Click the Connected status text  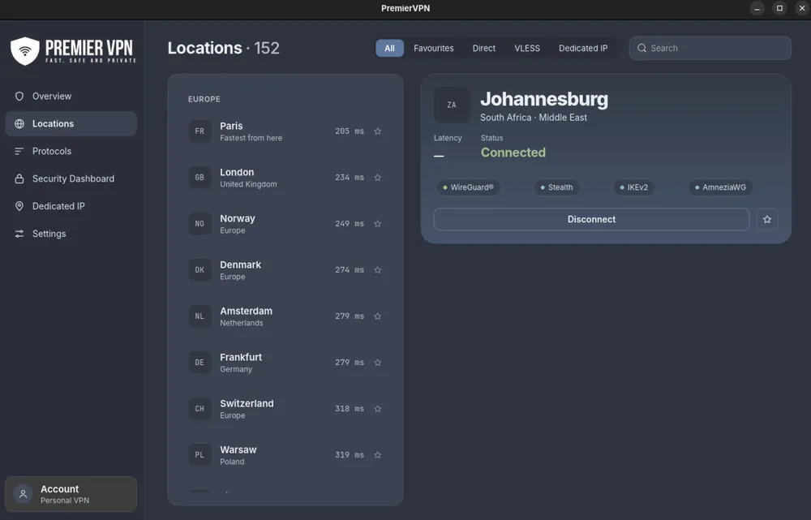[513, 153]
